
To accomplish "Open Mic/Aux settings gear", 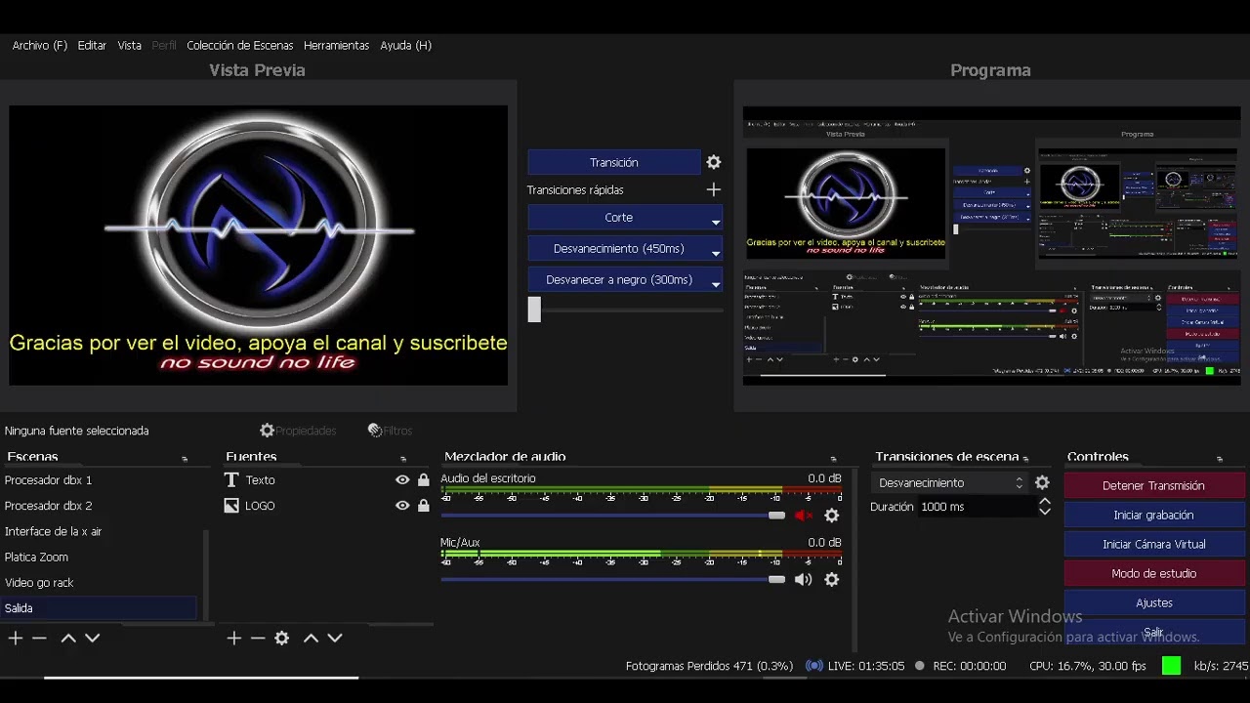I will coord(832,579).
